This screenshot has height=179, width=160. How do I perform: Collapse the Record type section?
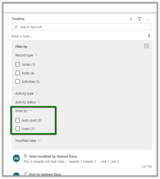click(36, 55)
